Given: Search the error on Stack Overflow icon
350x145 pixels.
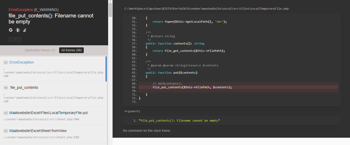Looking at the screenshot, I should pos(25,30).
